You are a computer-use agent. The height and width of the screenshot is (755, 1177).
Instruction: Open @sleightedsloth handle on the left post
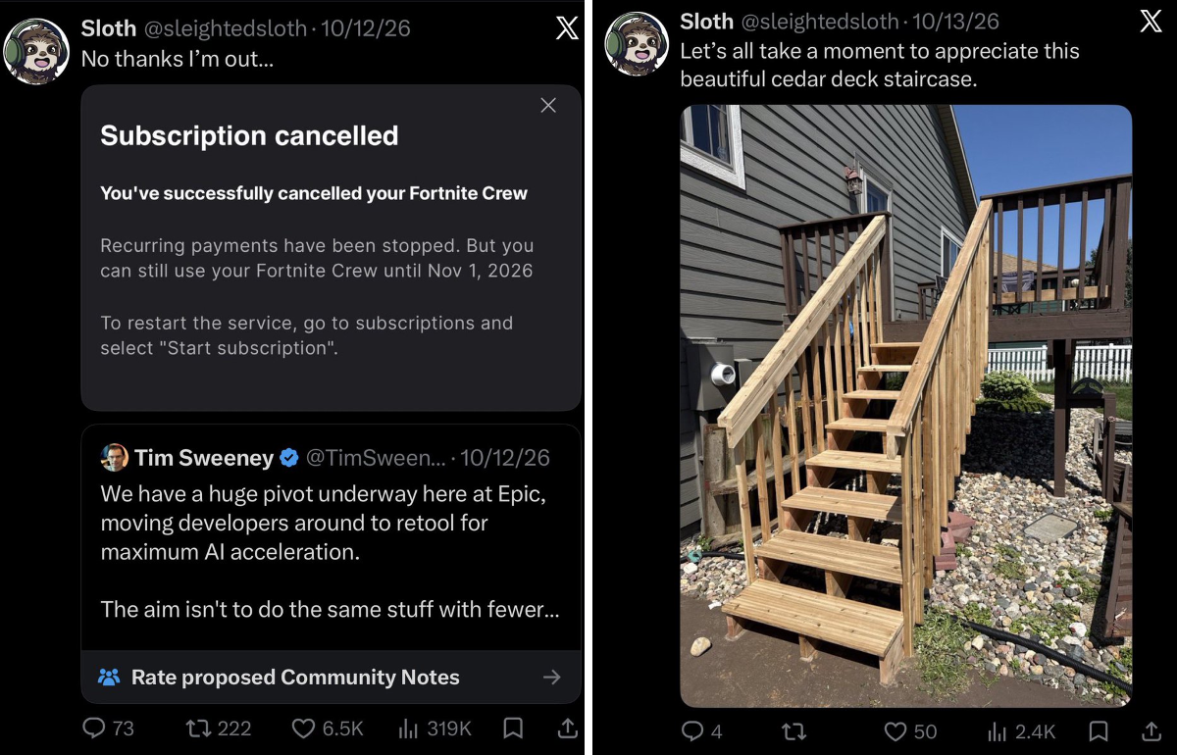coord(228,28)
